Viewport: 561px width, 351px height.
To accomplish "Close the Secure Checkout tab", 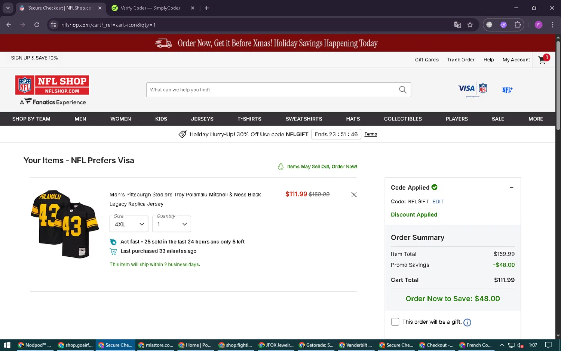I will [x=100, y=8].
